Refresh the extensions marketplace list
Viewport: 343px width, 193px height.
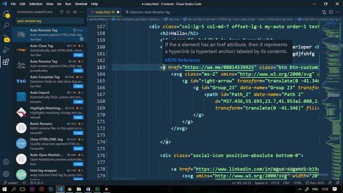tap(68, 12)
